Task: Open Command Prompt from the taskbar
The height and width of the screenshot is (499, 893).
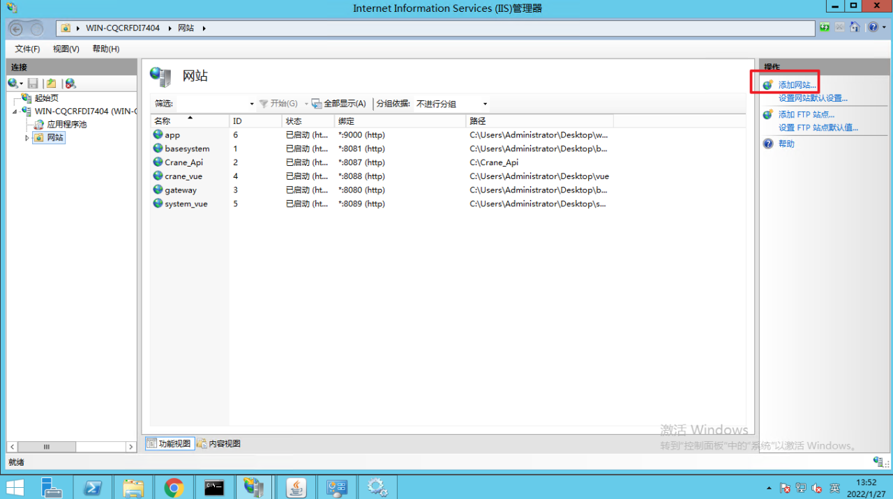Action: tap(214, 487)
